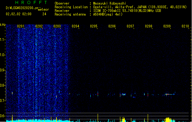The width and height of the screenshot is (192, 122).
Task: Click the tall yellow spike below 0208
Action: pos(148,118)
